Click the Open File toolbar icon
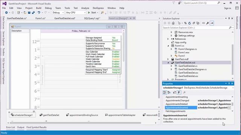Screen dimensions: 241x135 point(25,12)
